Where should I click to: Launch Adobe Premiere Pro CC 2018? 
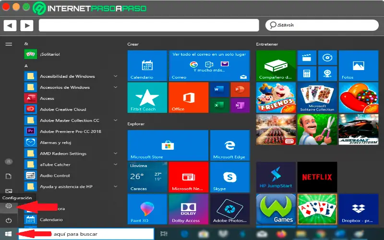[71, 131]
